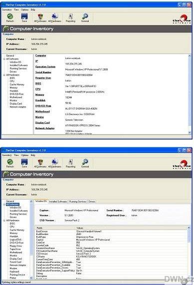Image resolution: width=194 pixels, height=285 pixels.
Task: Switch to Drivers tab in bottom window
Action: 92,201
